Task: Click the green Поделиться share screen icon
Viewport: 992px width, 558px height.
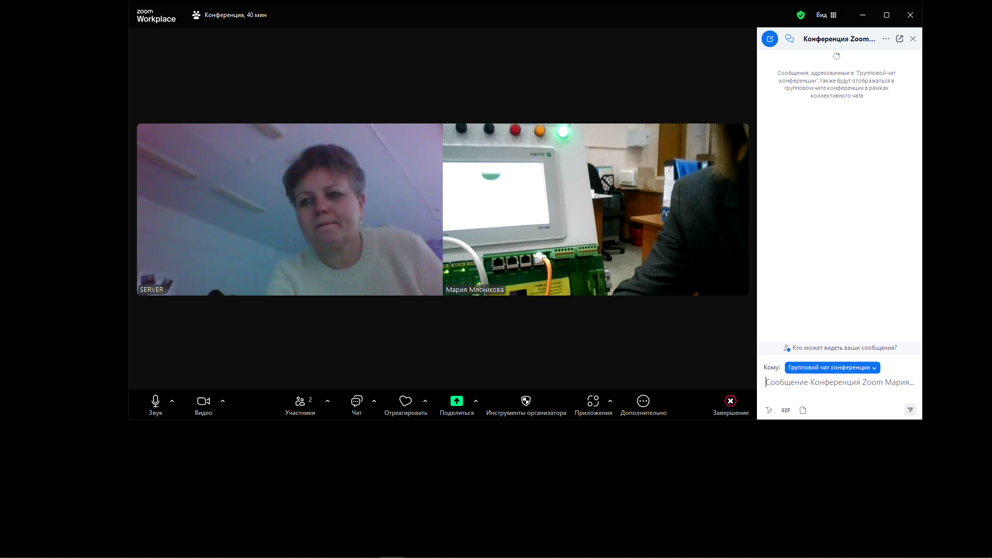Action: click(456, 401)
